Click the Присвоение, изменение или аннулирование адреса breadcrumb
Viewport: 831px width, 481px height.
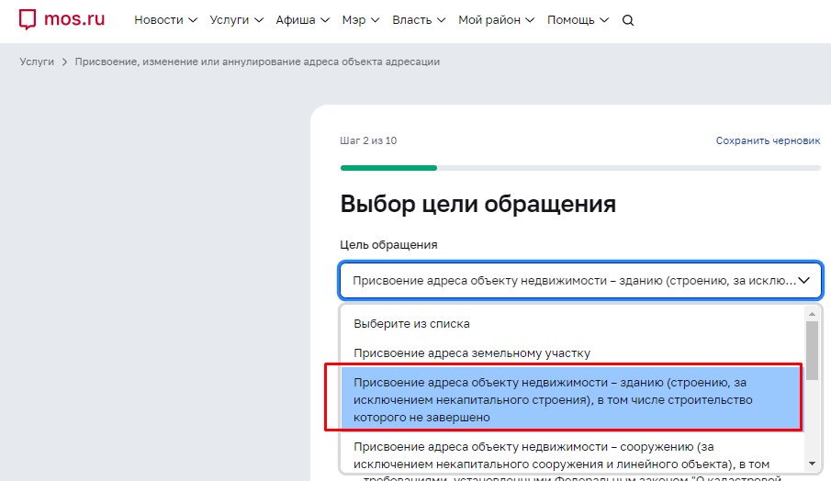coord(257,62)
